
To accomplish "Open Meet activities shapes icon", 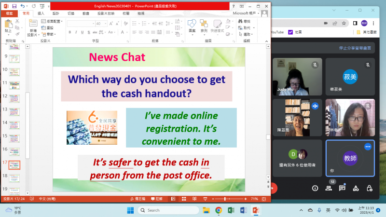I will pyautogui.click(x=356, y=188).
